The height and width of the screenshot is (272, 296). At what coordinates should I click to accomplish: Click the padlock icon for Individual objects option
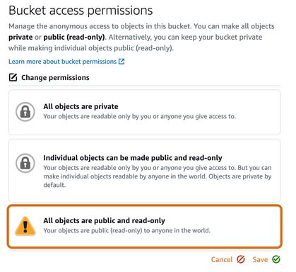[x=25, y=163]
